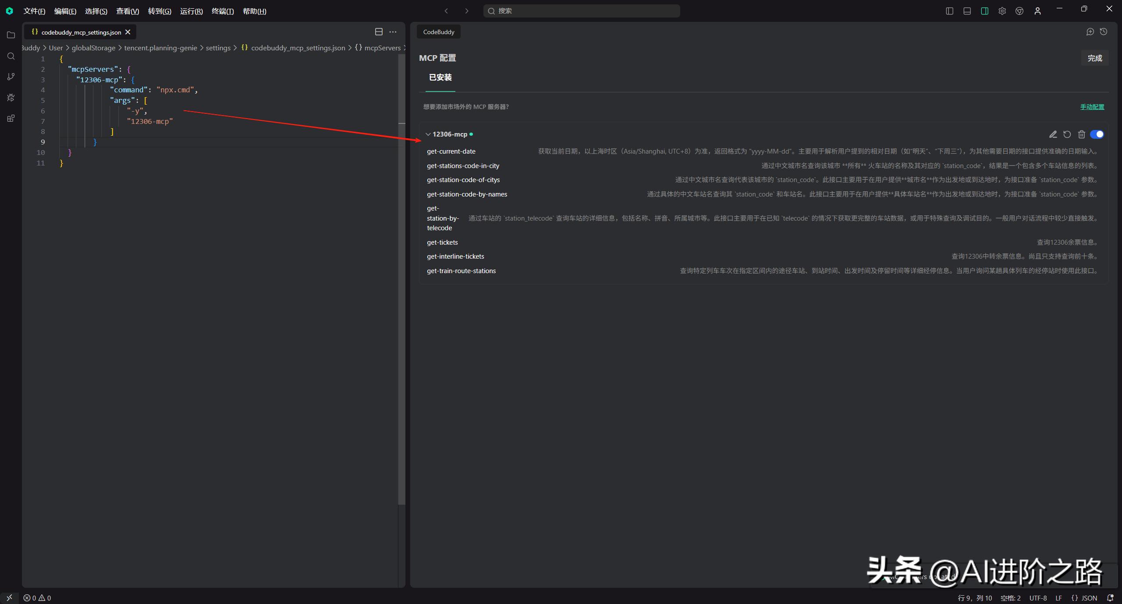This screenshot has width=1122, height=604.
Task: Edit the 12306-mcp server configuration
Action: tap(1053, 134)
